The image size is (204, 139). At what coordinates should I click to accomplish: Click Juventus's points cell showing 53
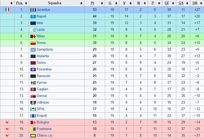point(94,10)
